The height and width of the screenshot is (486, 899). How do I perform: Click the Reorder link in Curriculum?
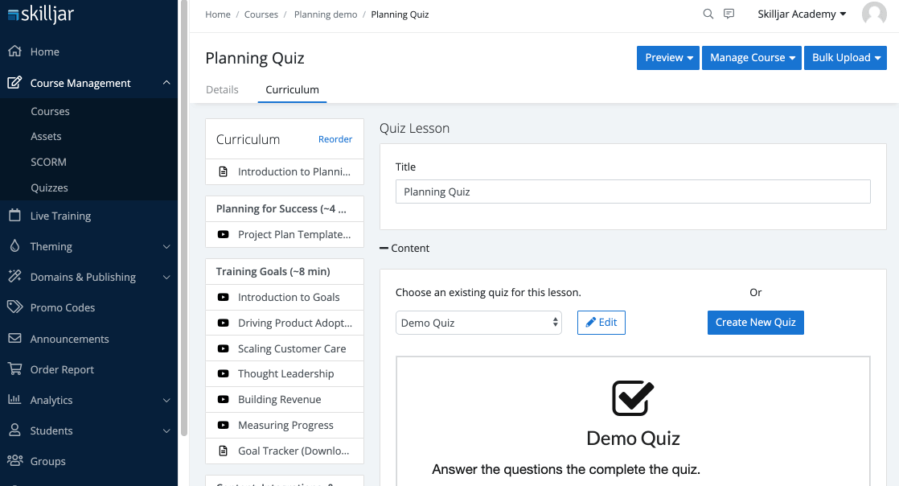click(x=335, y=139)
